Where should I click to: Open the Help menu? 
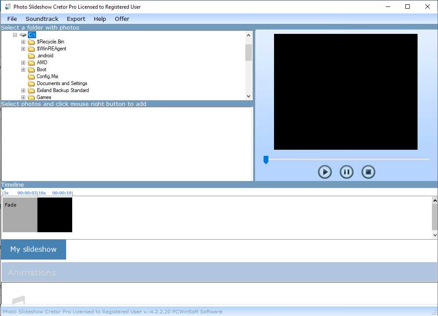tap(100, 19)
